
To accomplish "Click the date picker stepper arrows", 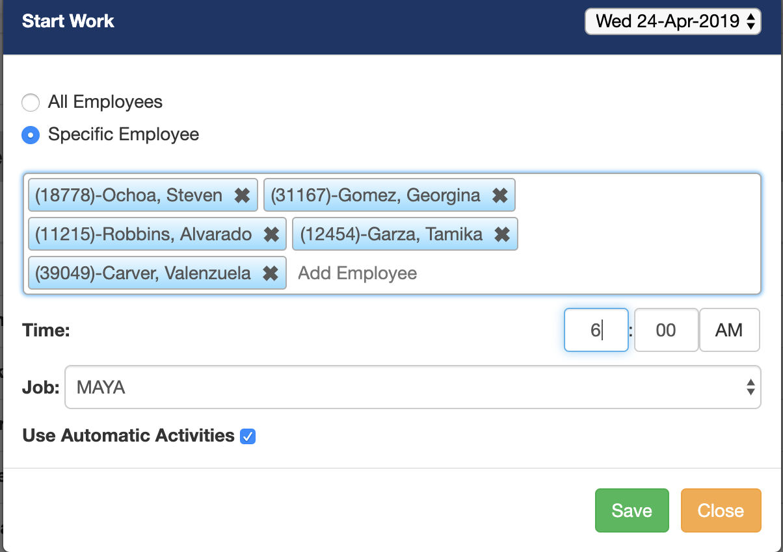I will (x=751, y=21).
